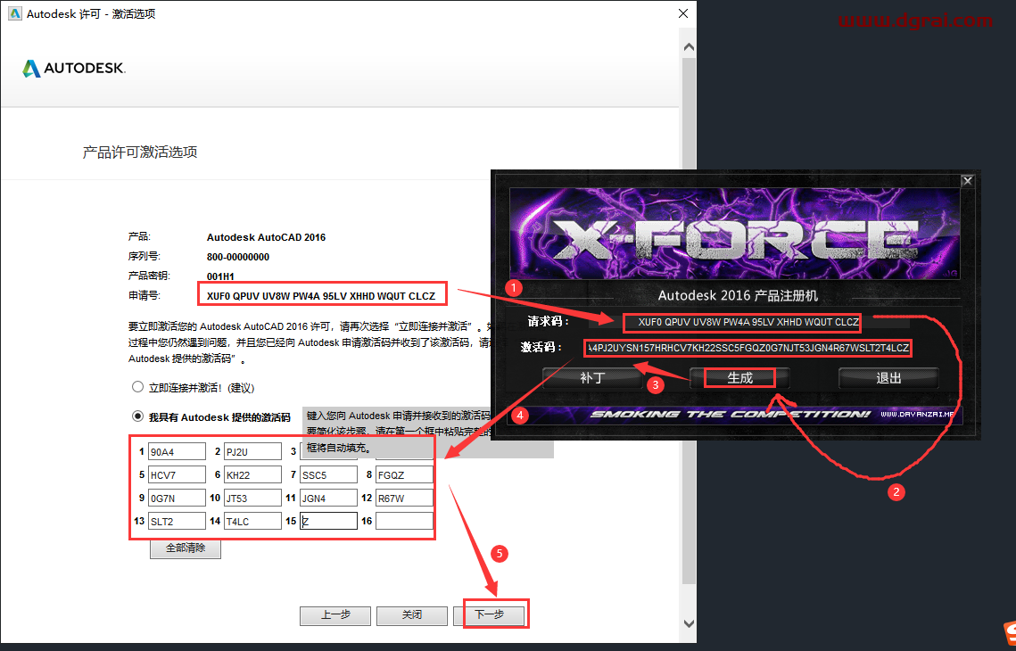Click activation code field 7 containing SSC5
The width and height of the screenshot is (1016, 651).
[x=328, y=474]
